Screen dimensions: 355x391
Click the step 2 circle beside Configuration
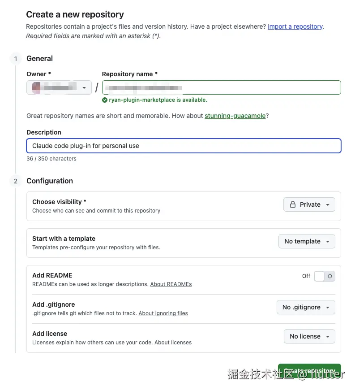(x=15, y=181)
